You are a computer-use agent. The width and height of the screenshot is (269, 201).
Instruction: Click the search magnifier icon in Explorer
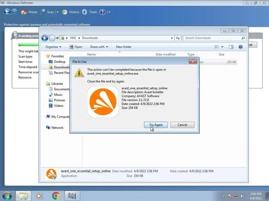[243, 38]
